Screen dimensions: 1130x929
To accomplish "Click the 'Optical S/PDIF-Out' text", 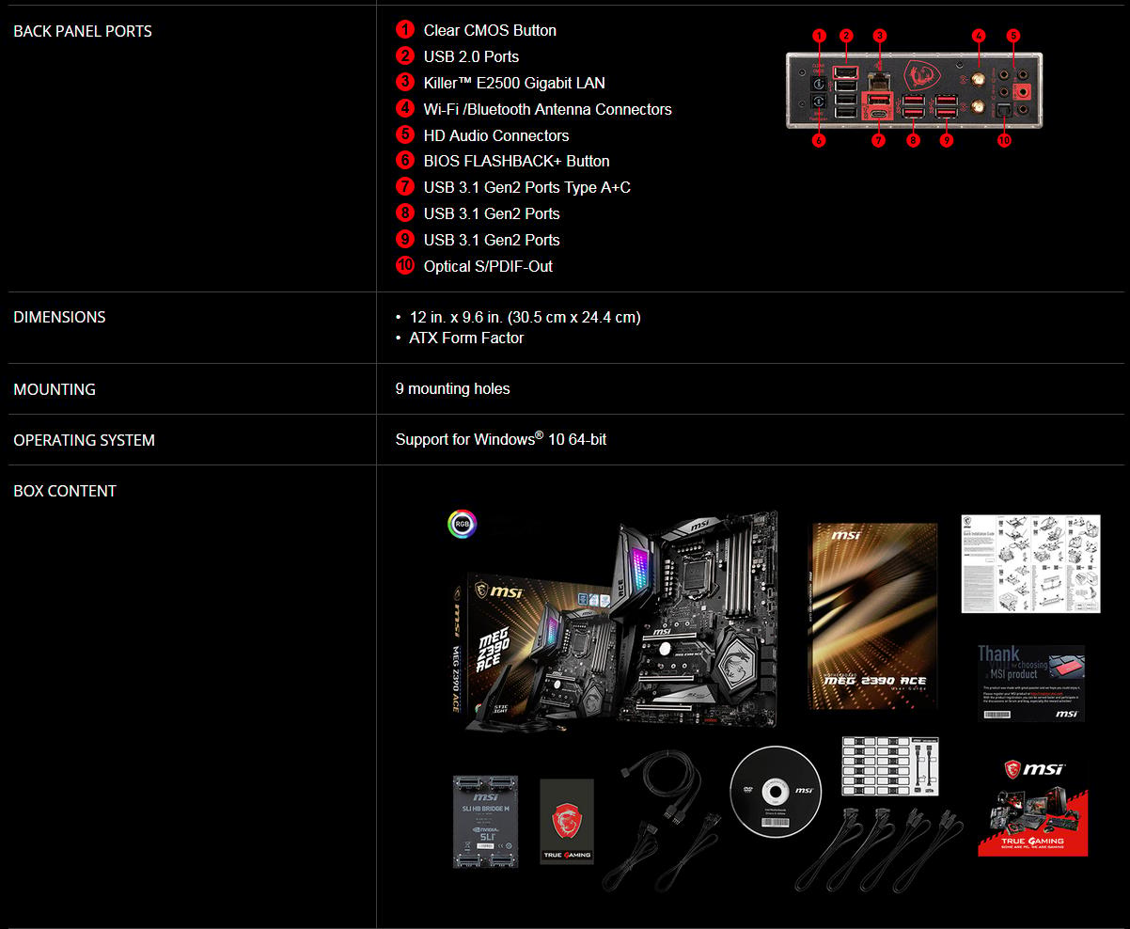I will (x=488, y=266).
